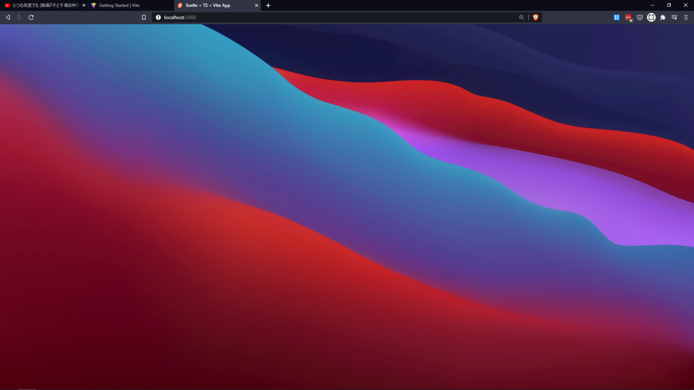Open a new tab with the plus button

(268, 5)
